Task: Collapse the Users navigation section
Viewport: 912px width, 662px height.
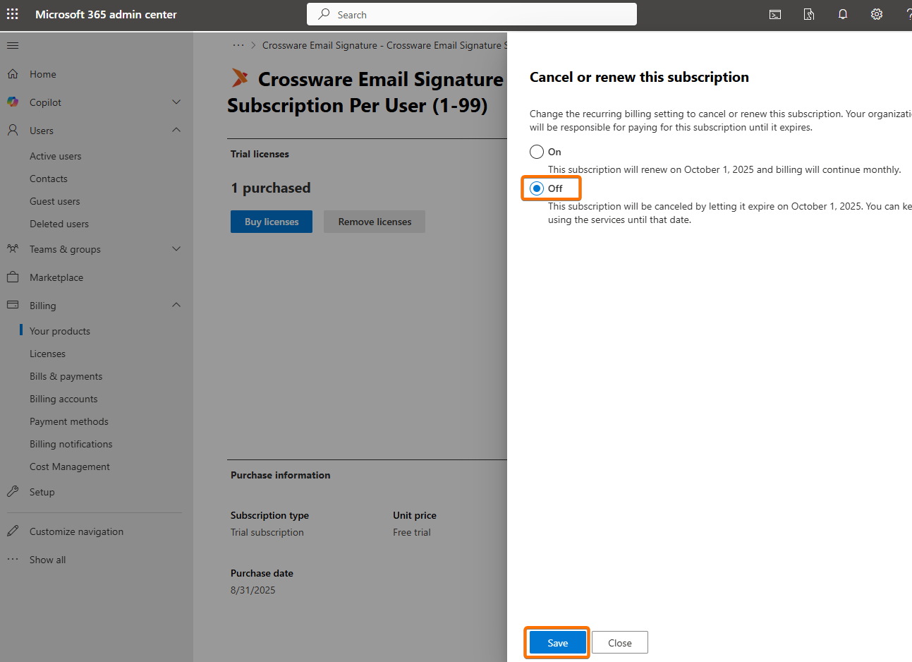Action: coord(176,131)
